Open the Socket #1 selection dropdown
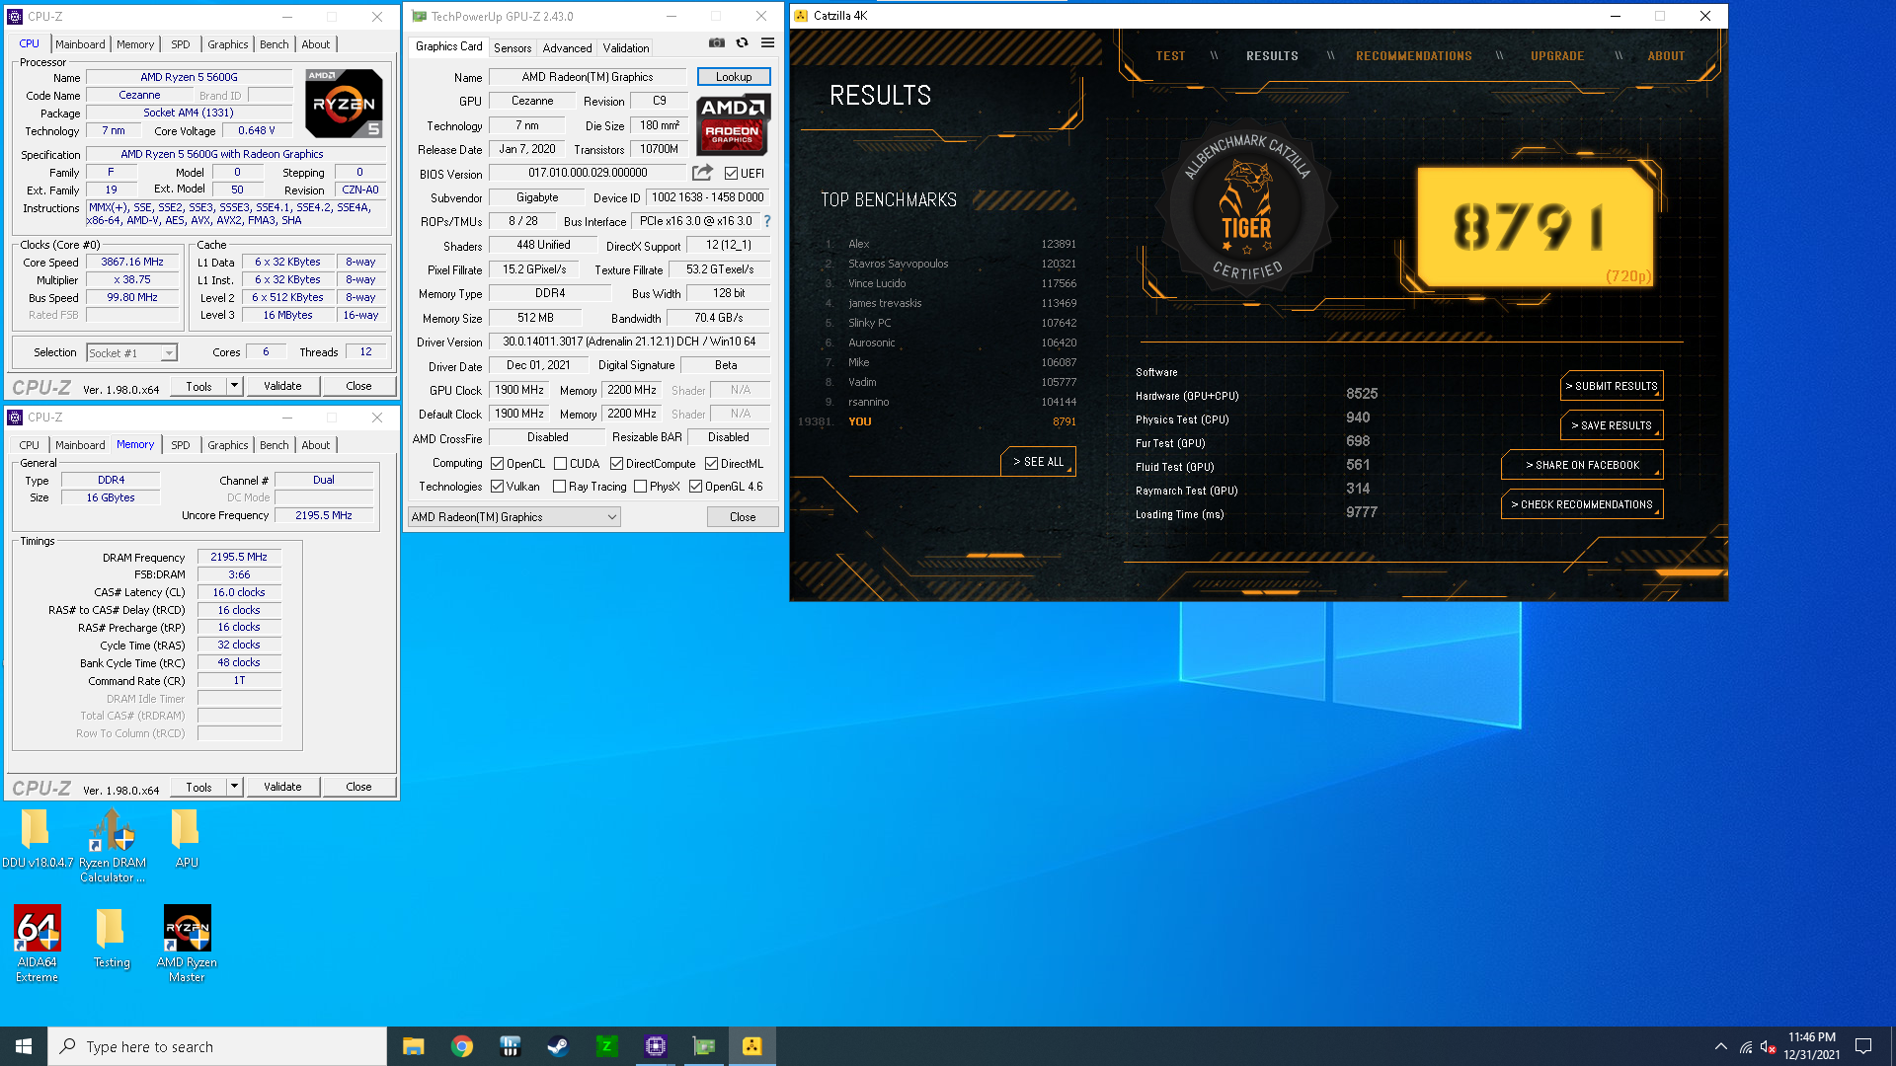The height and width of the screenshot is (1066, 1896). 131,352
